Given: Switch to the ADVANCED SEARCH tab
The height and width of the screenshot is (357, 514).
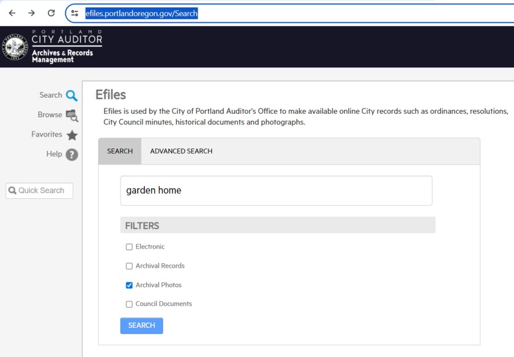Looking at the screenshot, I should tap(181, 151).
